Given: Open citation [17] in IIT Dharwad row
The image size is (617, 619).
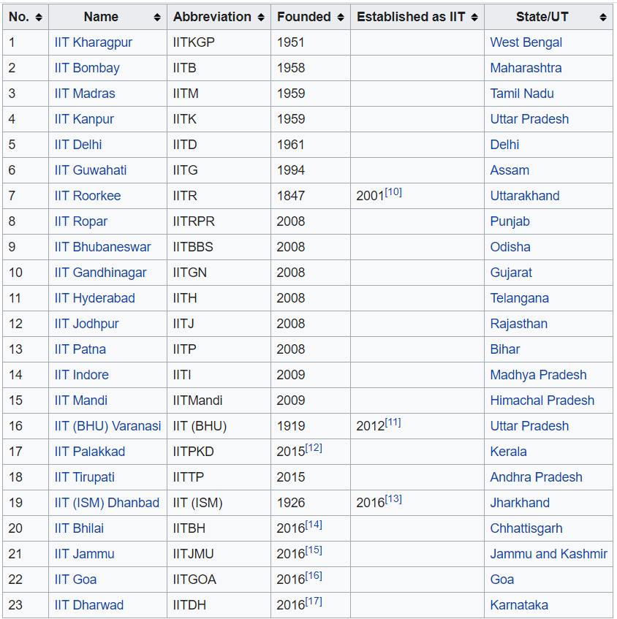Looking at the screenshot, I should pyautogui.click(x=314, y=601).
